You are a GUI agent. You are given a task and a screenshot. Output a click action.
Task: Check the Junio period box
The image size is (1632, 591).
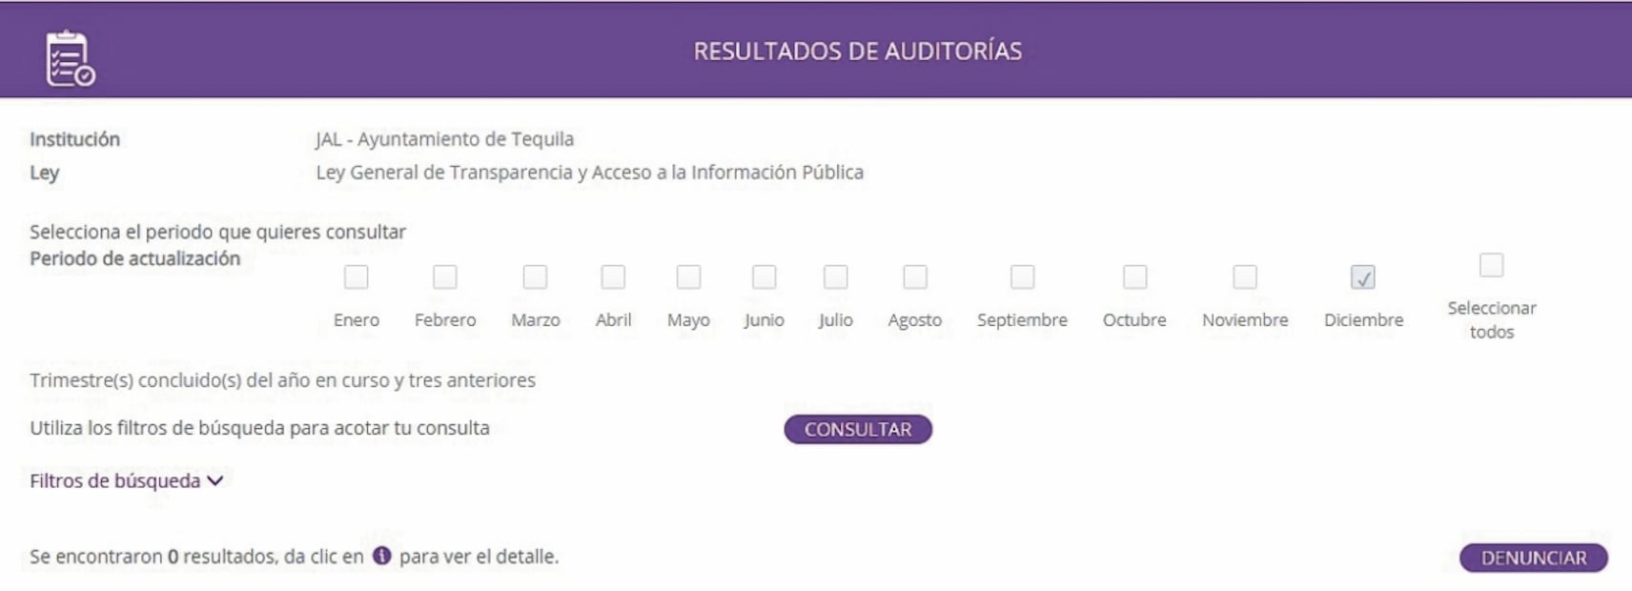coord(763,277)
